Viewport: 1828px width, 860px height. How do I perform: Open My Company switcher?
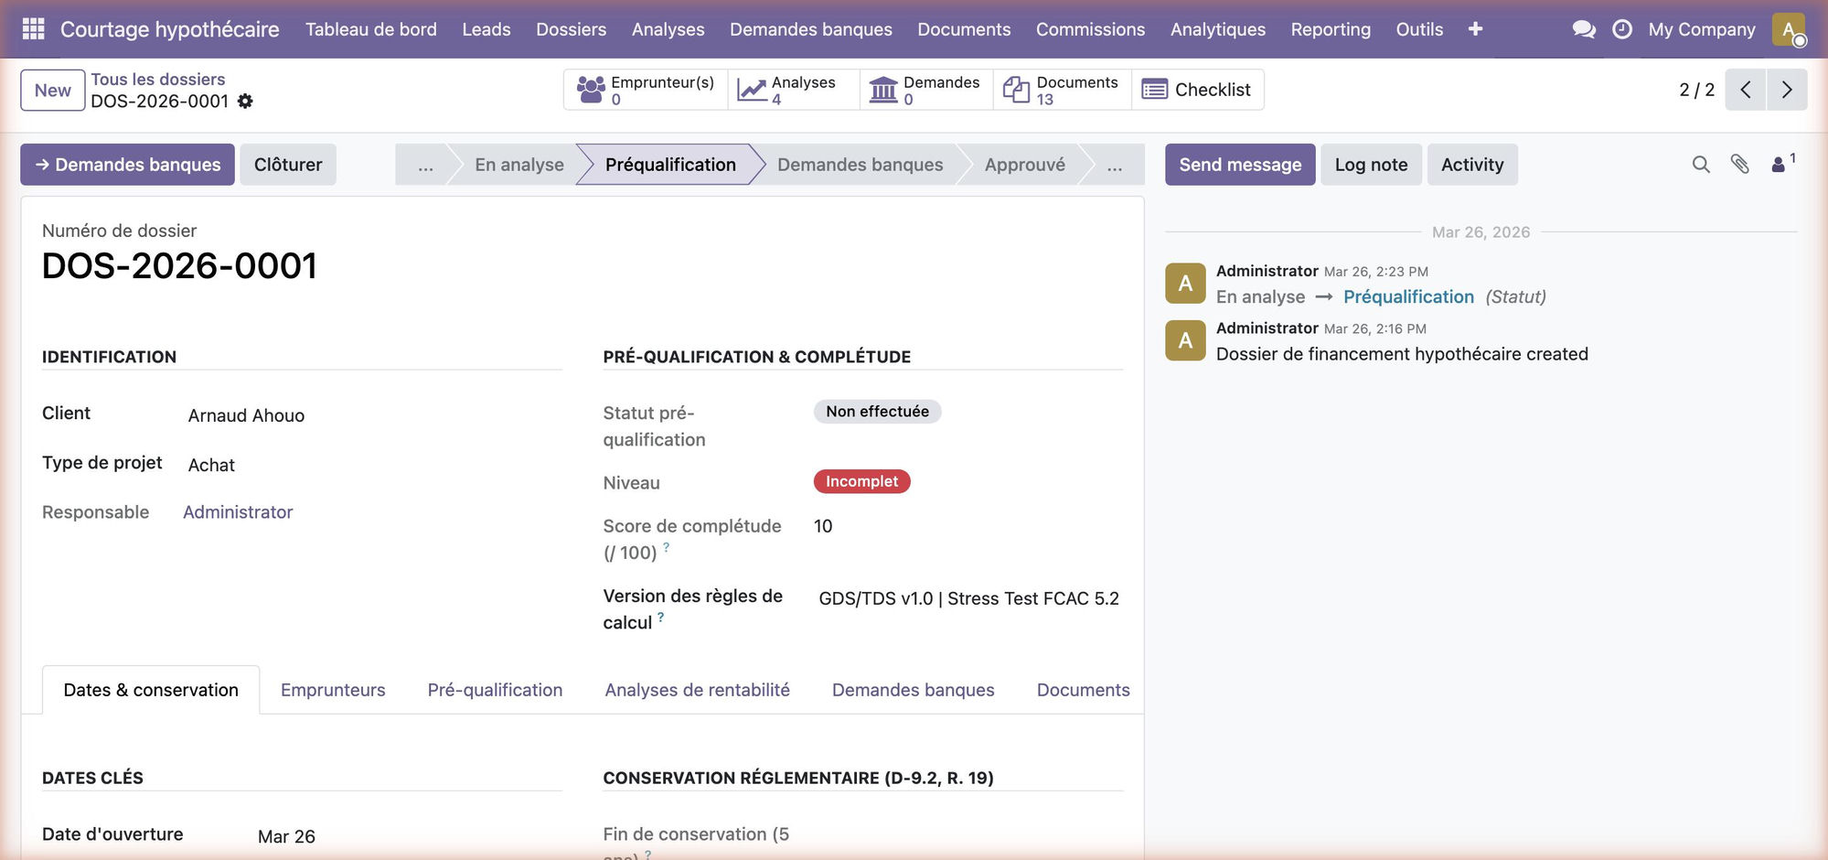pos(1702,29)
